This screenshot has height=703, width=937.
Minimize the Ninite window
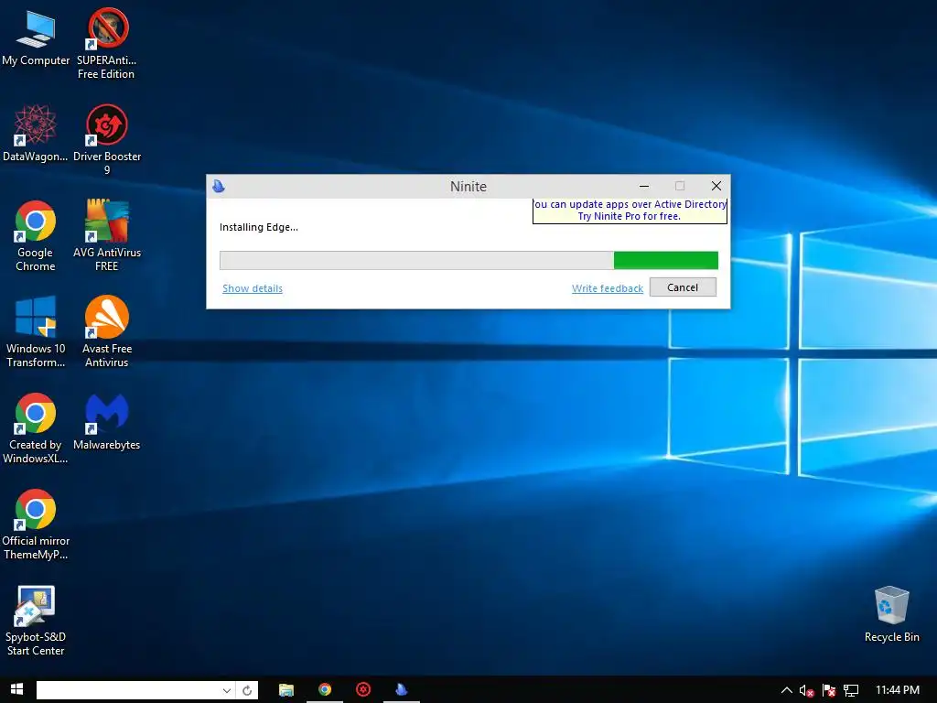(644, 186)
